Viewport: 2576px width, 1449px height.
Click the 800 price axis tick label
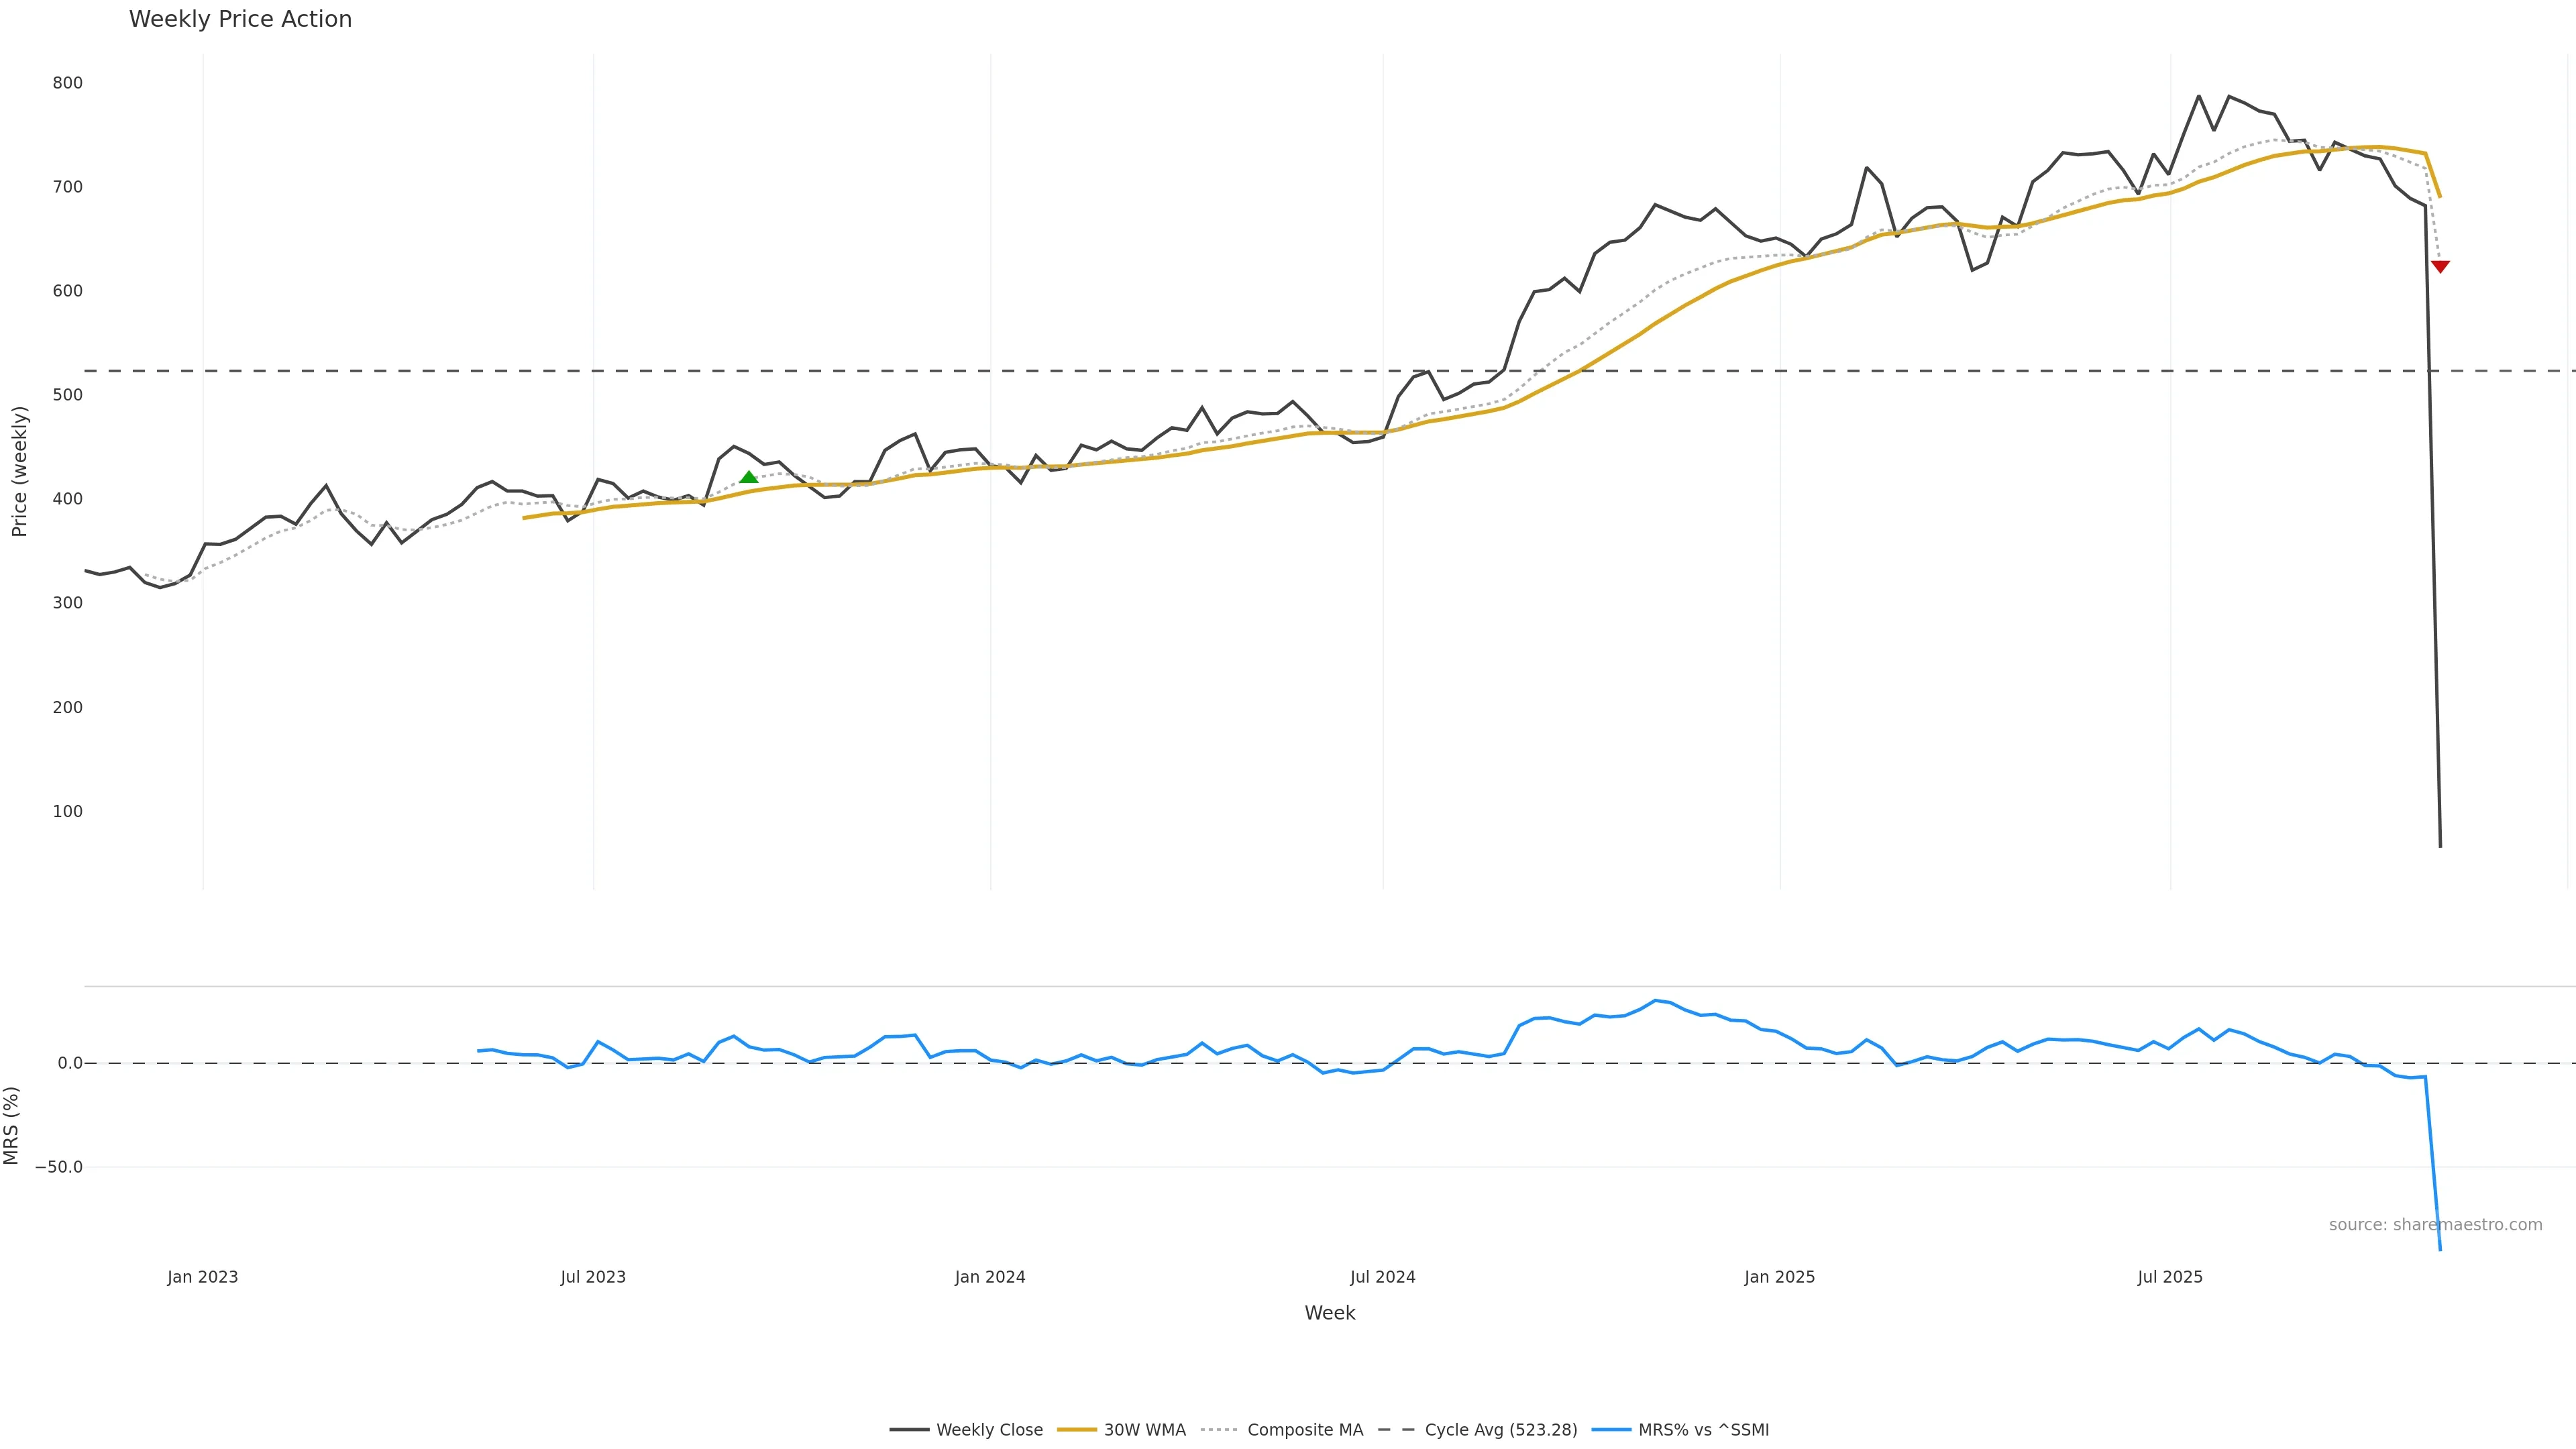click(x=67, y=83)
